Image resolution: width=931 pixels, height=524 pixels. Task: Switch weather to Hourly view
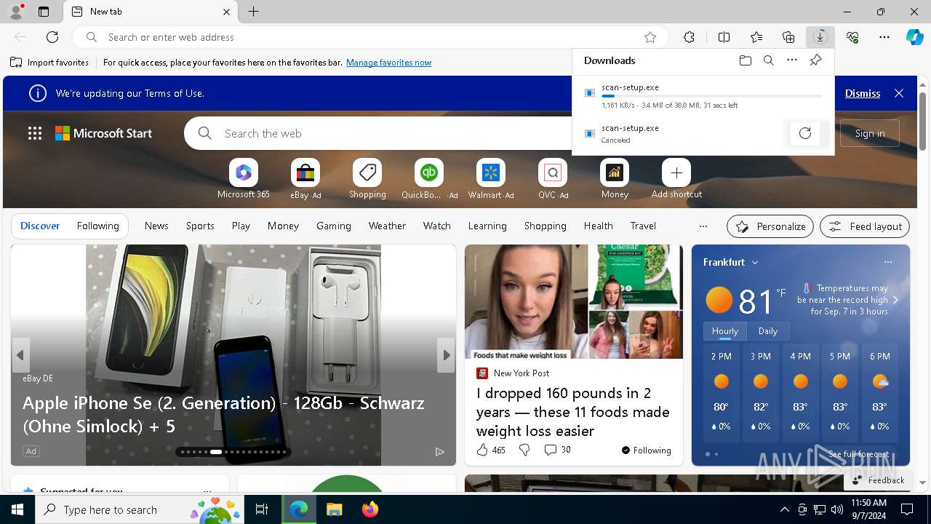pyautogui.click(x=725, y=331)
